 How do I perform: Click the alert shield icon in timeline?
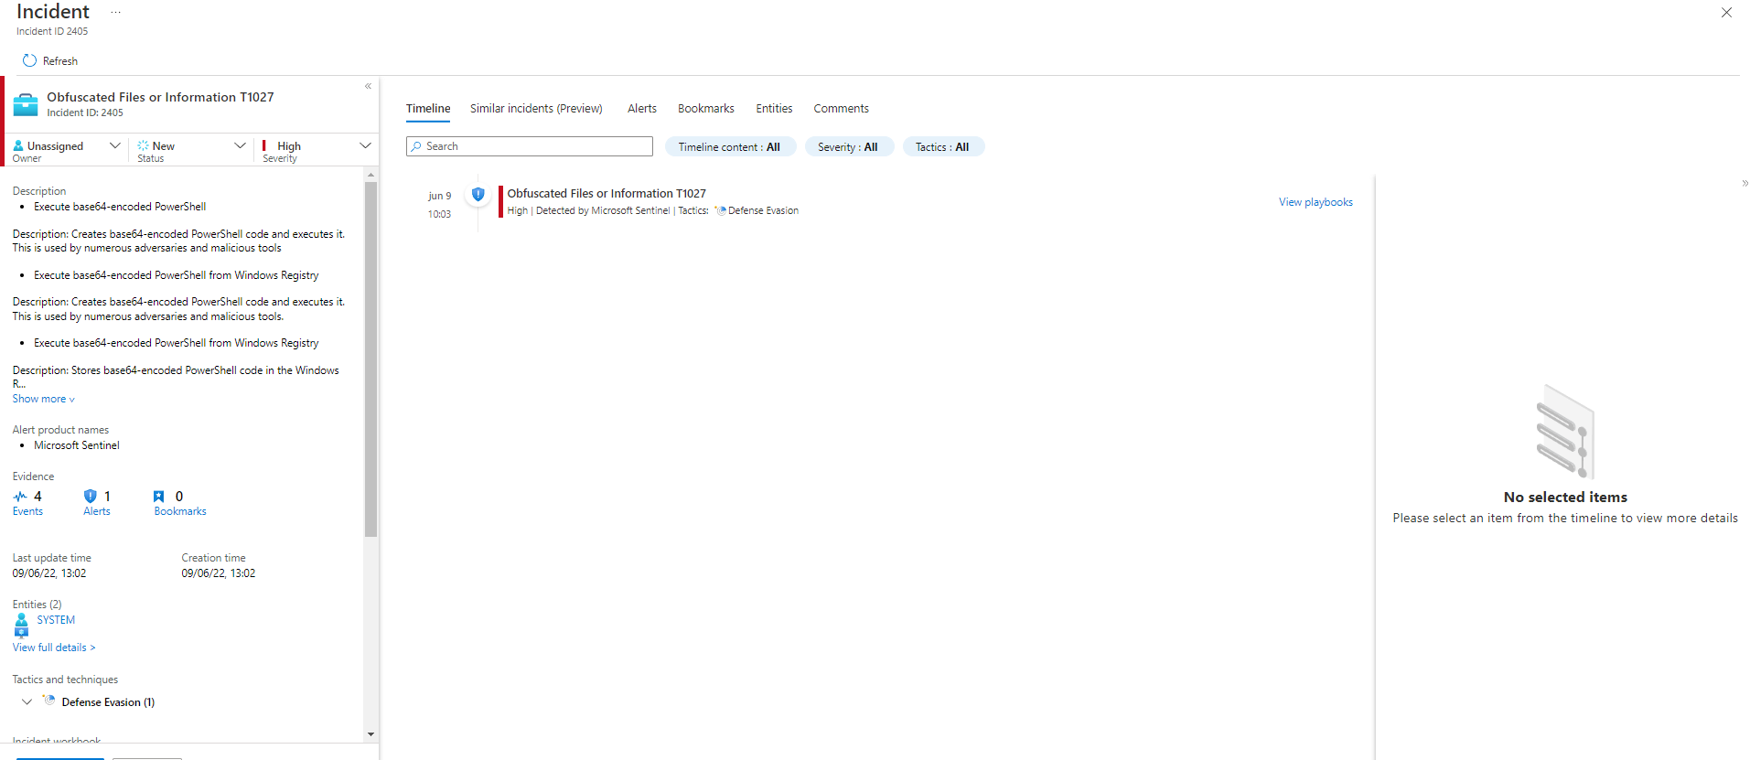(x=478, y=194)
